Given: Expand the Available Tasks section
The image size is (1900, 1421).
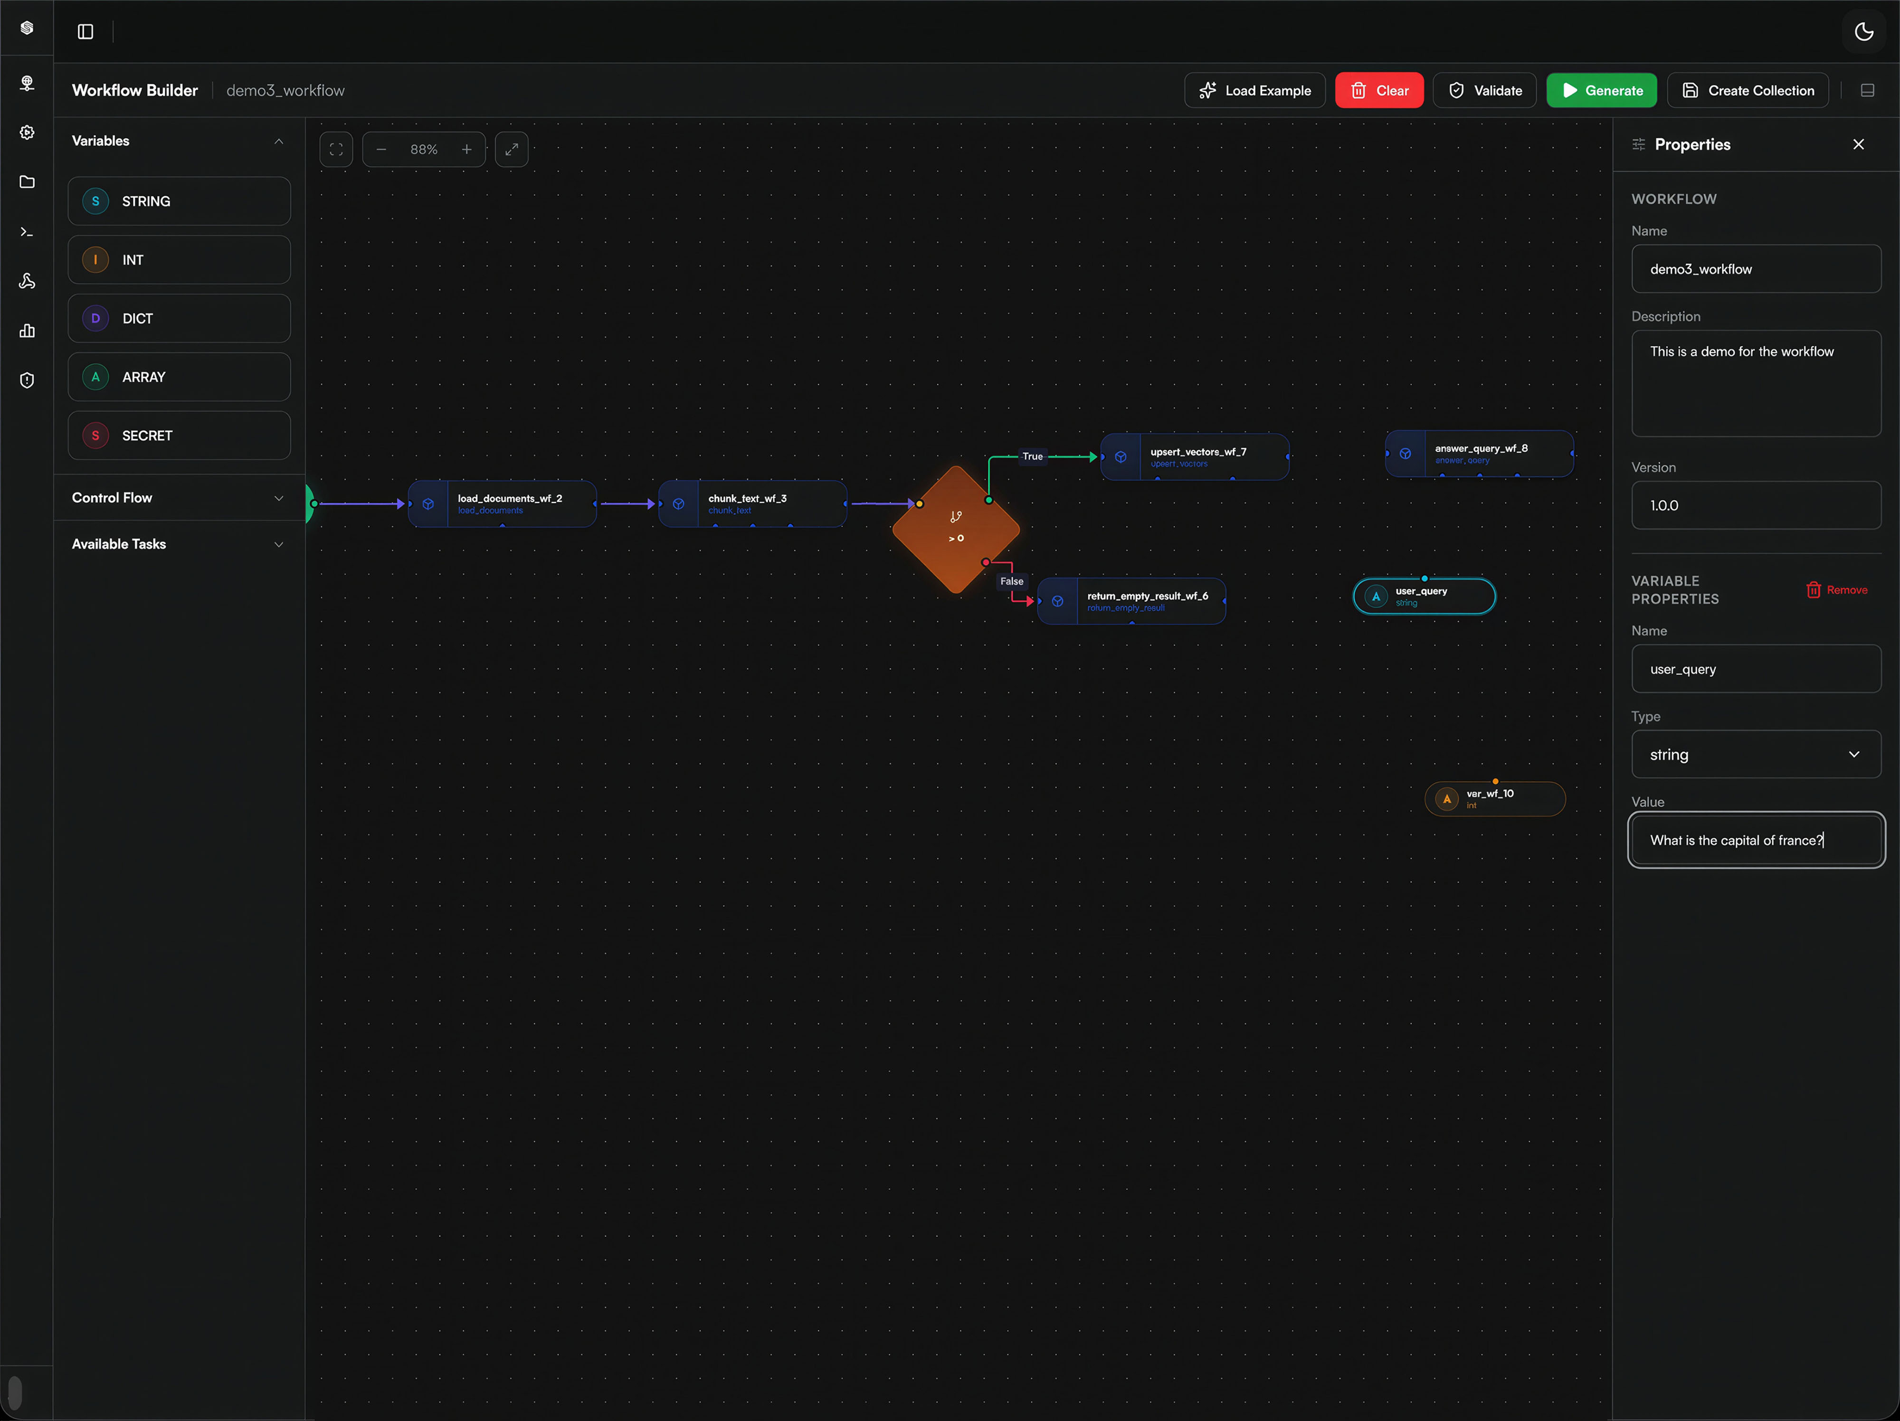Looking at the screenshot, I should [x=278, y=544].
